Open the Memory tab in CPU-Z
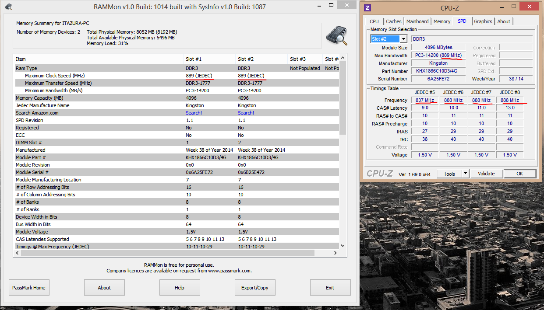Viewport: 544px width, 310px height. pyautogui.click(x=442, y=21)
